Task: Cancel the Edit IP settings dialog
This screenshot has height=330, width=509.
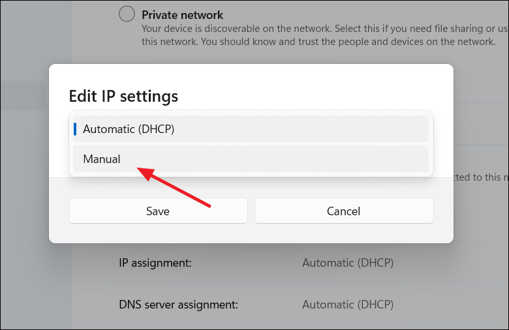Action: tap(344, 211)
